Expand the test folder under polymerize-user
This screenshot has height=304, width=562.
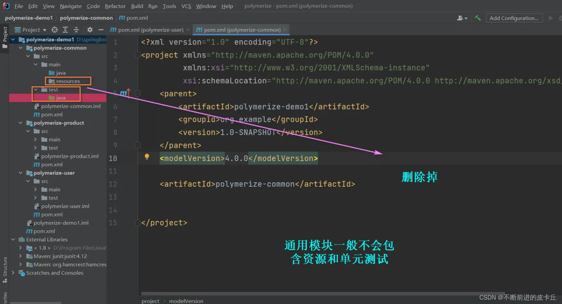point(35,198)
